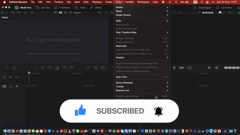Expand the Presets submenu
Image resolution: width=240 pixels, height=135 pixels.
tap(142, 57)
